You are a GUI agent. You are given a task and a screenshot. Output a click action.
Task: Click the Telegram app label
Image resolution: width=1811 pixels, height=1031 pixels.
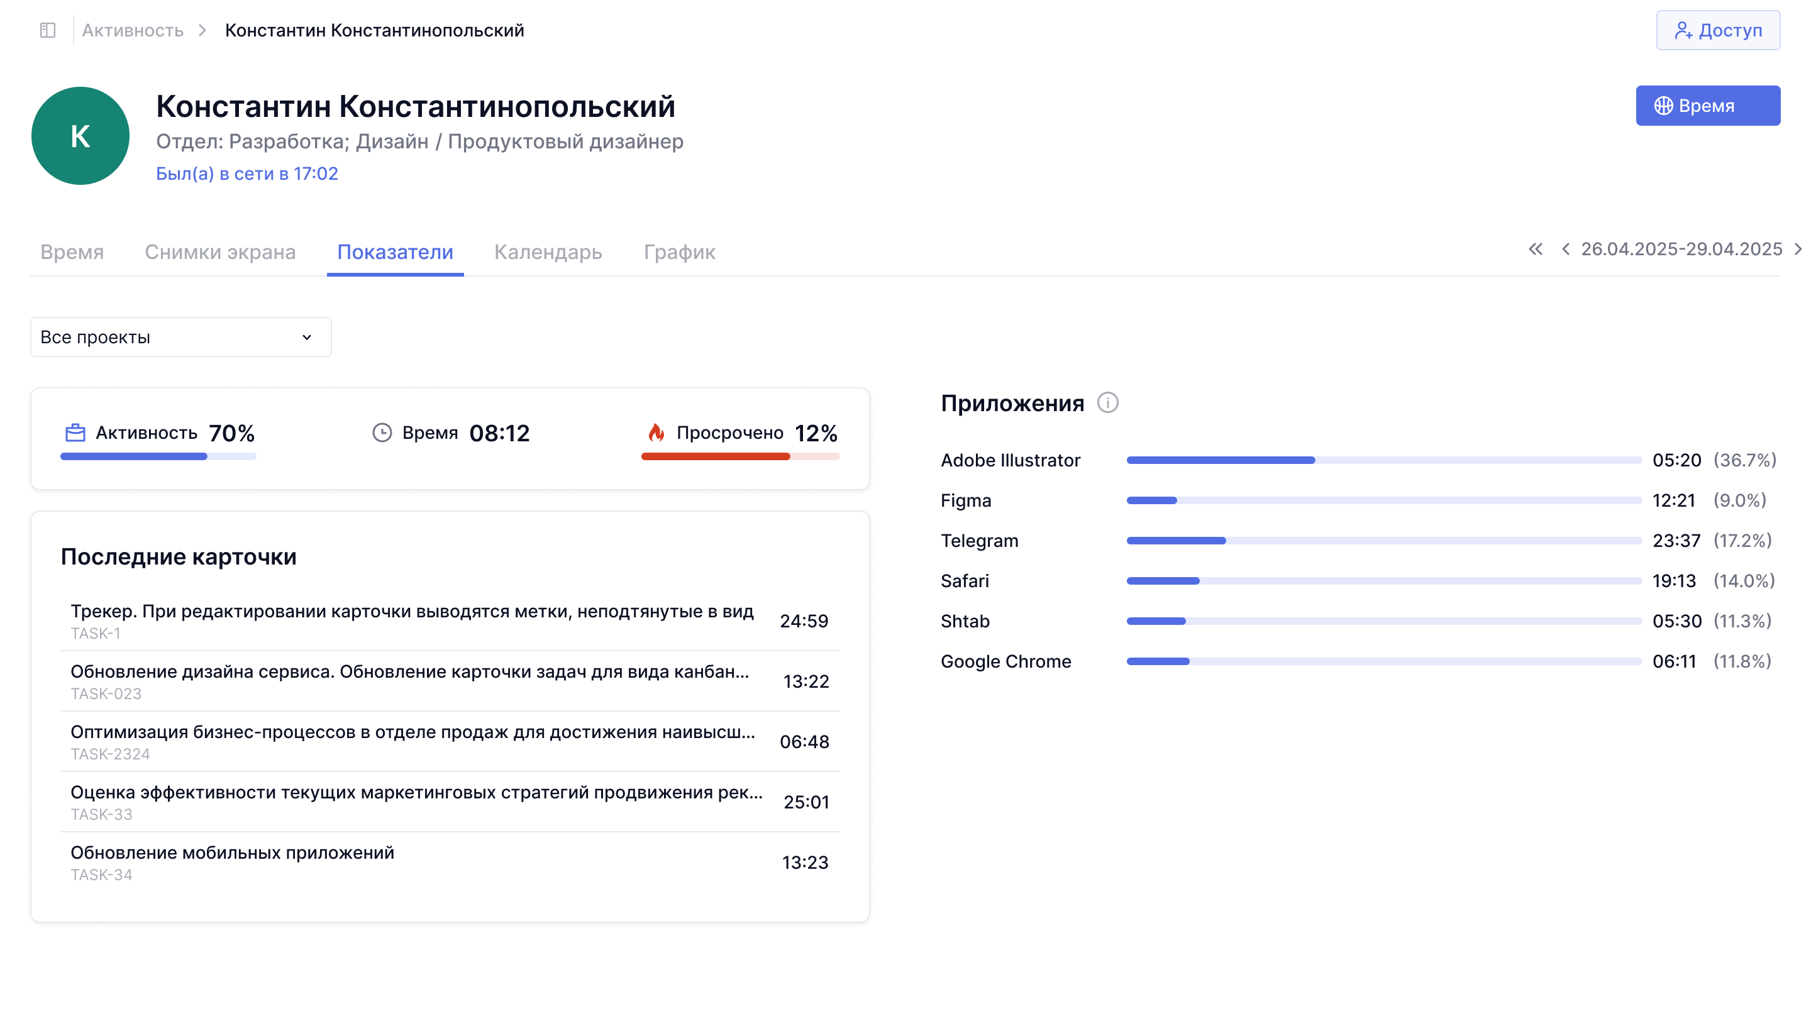(x=980, y=541)
